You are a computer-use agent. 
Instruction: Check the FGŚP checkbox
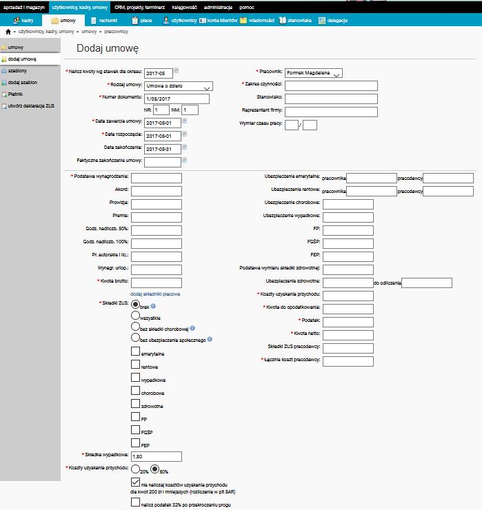point(135,429)
